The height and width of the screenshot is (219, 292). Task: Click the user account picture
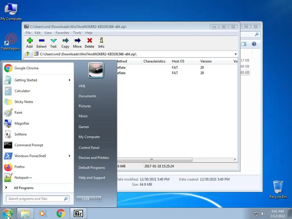point(96,70)
